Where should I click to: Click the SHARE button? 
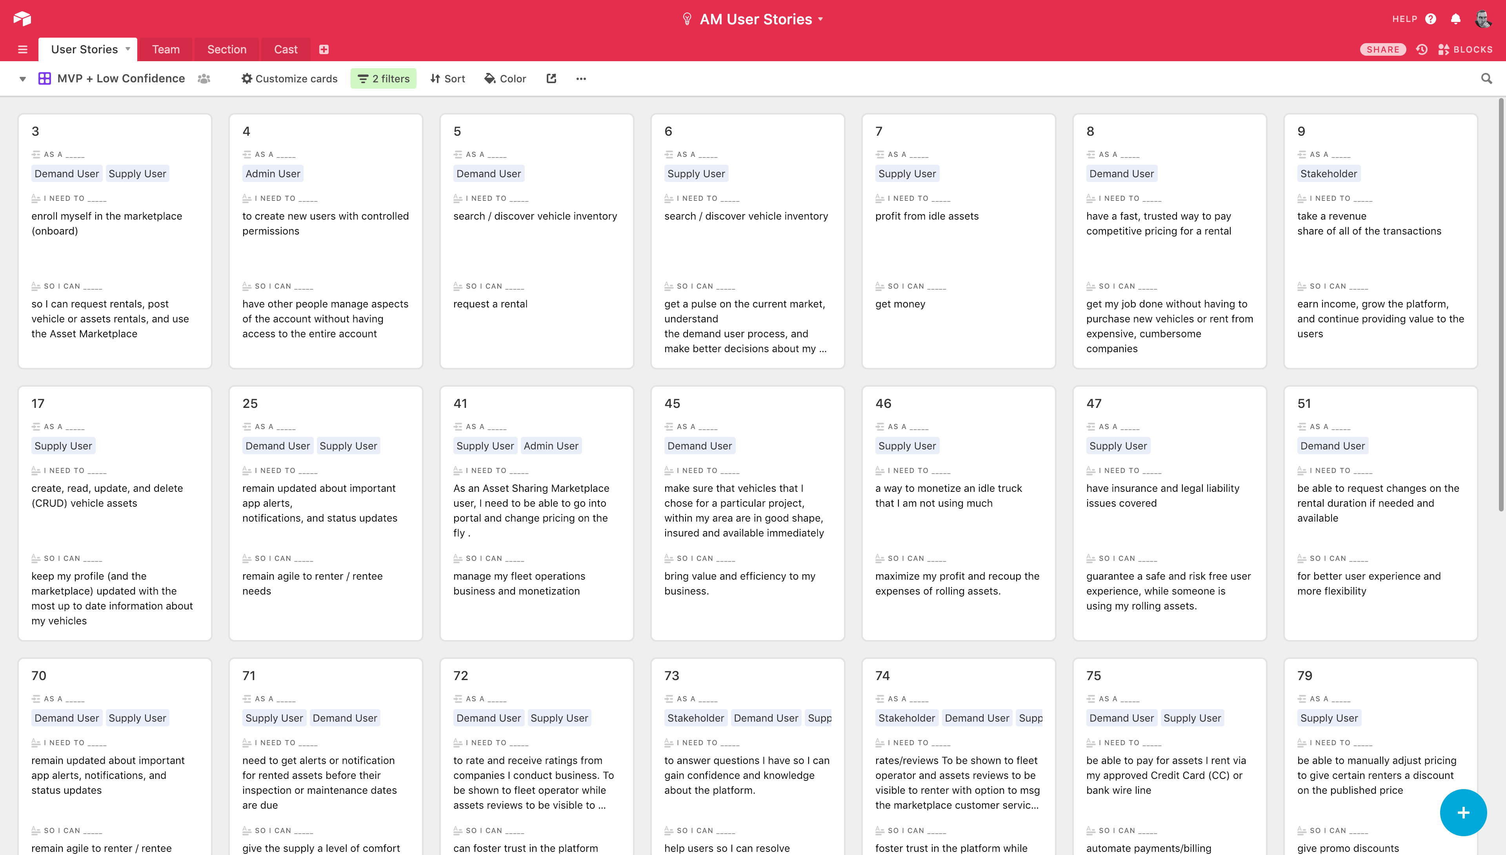click(x=1383, y=49)
